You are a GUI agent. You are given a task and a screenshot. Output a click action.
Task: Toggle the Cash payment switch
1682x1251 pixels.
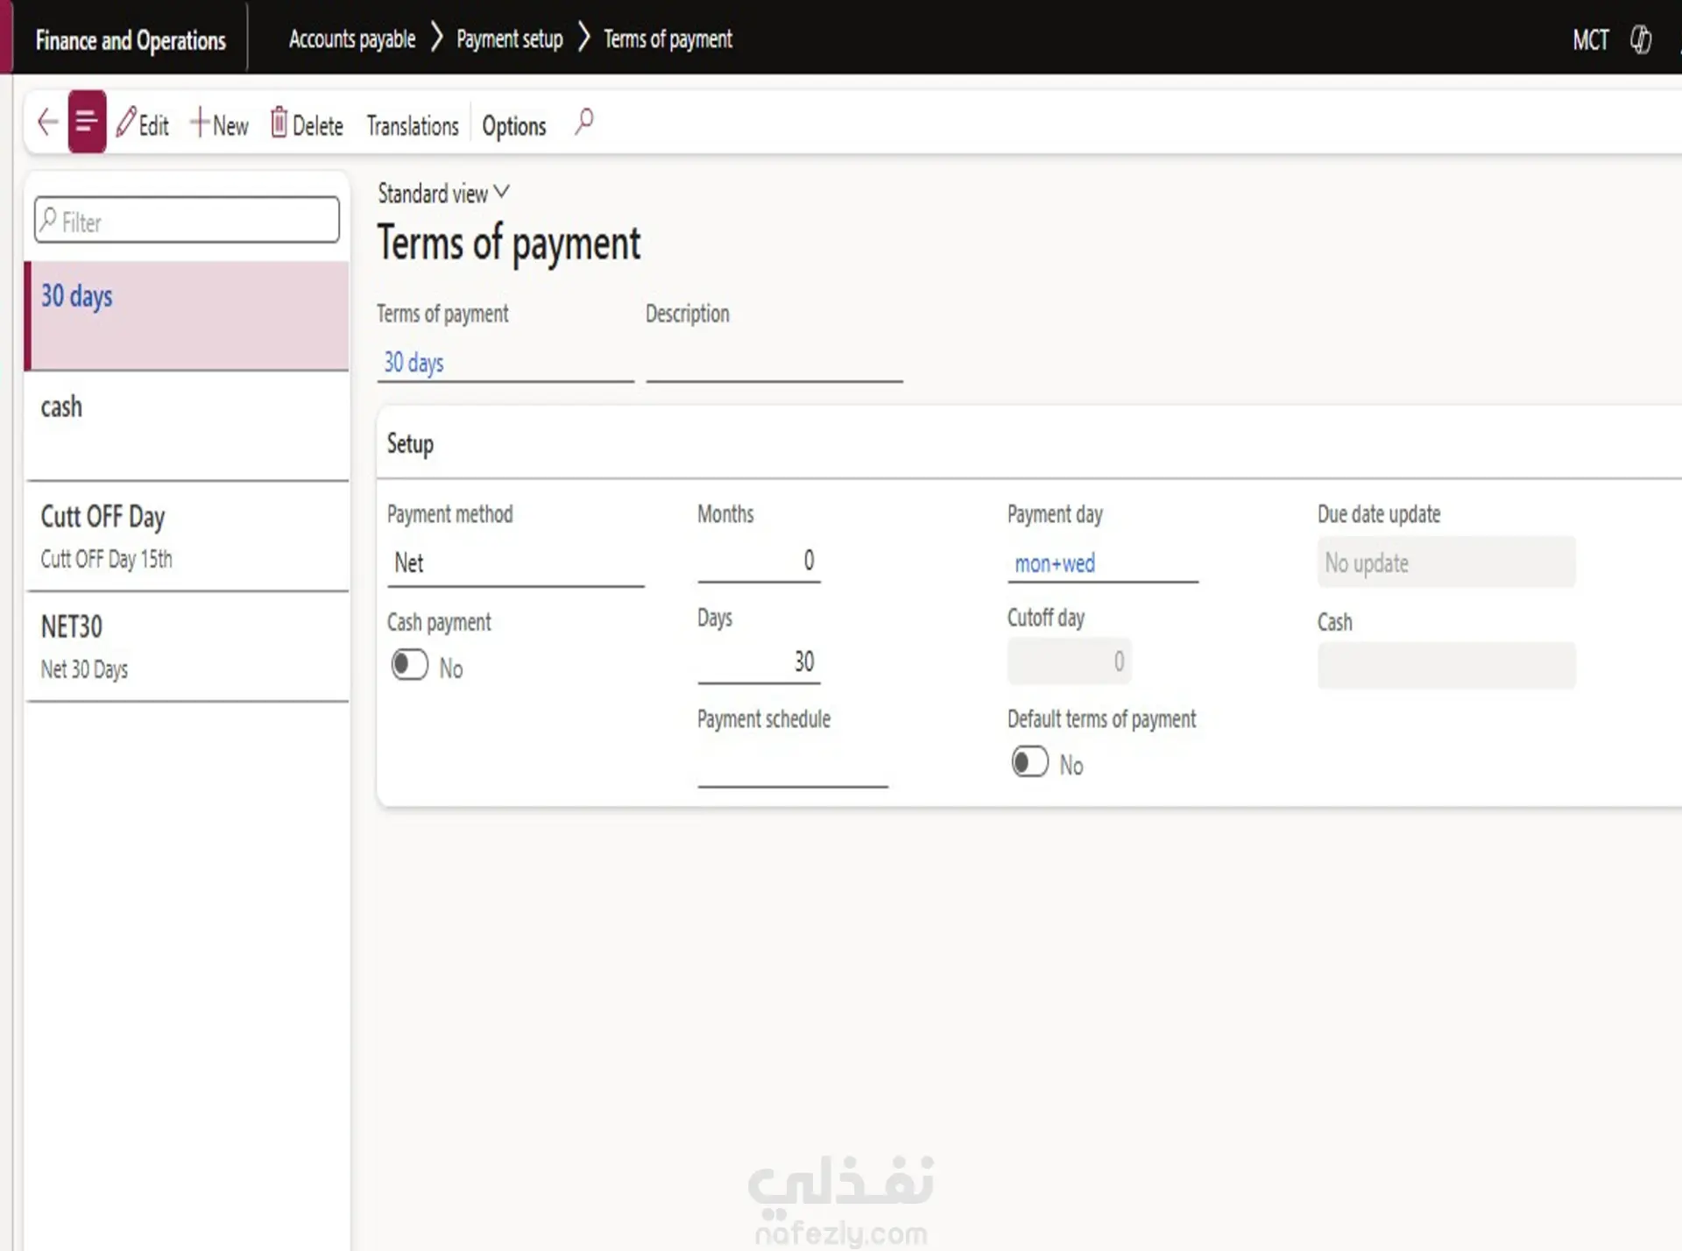(410, 665)
